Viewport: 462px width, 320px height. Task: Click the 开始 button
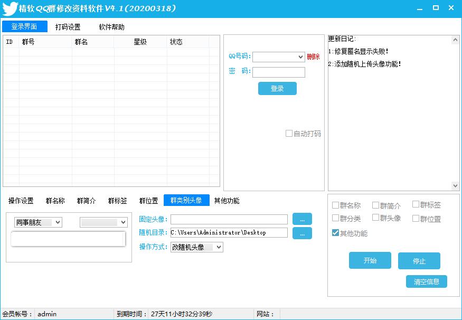click(x=370, y=260)
